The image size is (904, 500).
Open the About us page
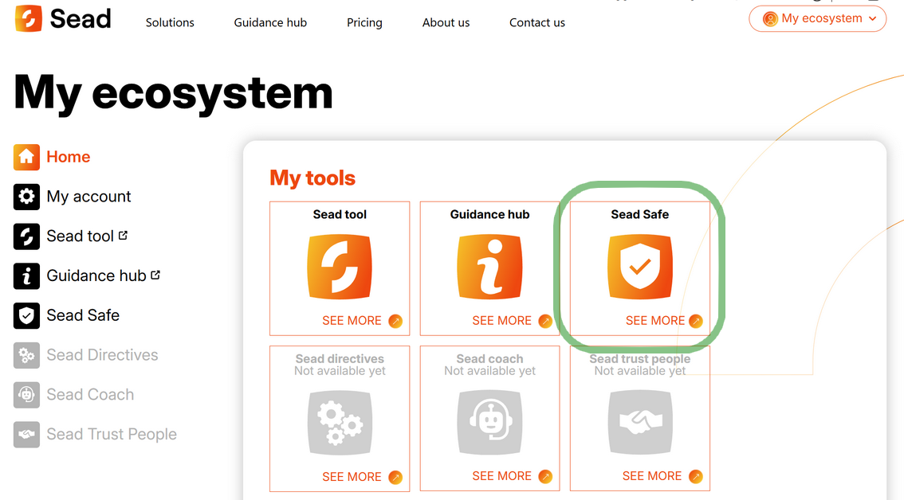click(446, 22)
